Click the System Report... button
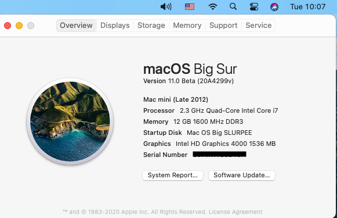 pyautogui.click(x=173, y=176)
